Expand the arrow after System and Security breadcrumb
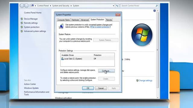The image size is (193, 108). (x=71, y=6)
